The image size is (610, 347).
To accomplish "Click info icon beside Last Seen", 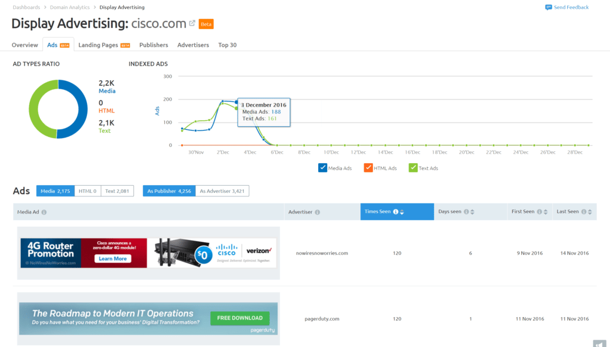I will coord(584,212).
